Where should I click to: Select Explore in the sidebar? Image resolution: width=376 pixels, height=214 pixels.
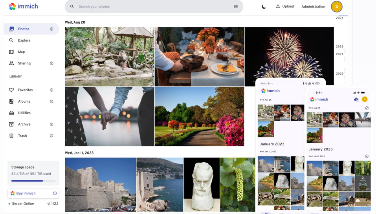pos(24,40)
